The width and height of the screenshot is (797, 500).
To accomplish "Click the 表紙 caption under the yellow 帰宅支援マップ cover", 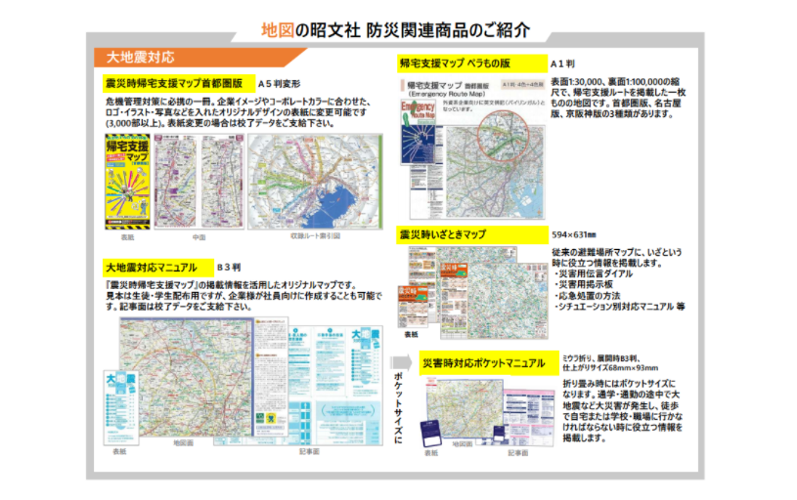I will pos(127,237).
